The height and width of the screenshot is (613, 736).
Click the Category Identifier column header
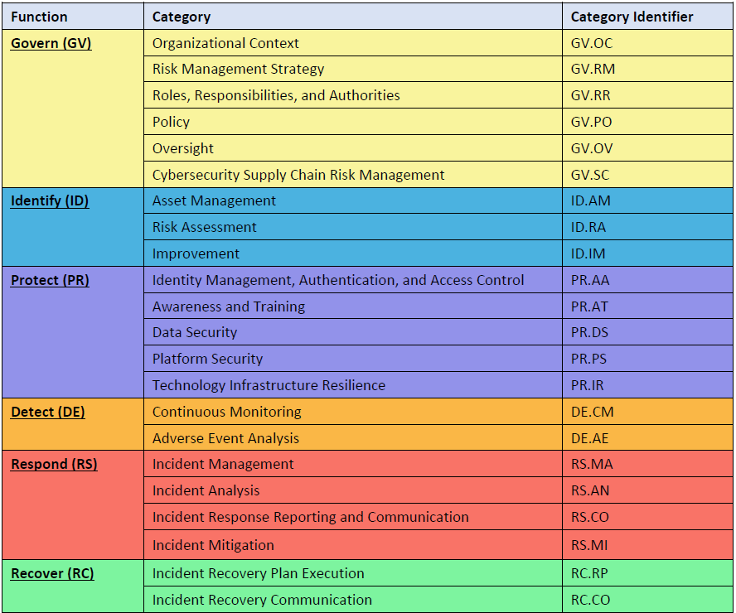(x=632, y=17)
